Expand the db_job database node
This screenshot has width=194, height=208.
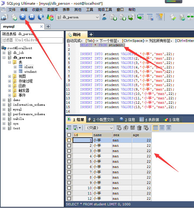(4, 53)
